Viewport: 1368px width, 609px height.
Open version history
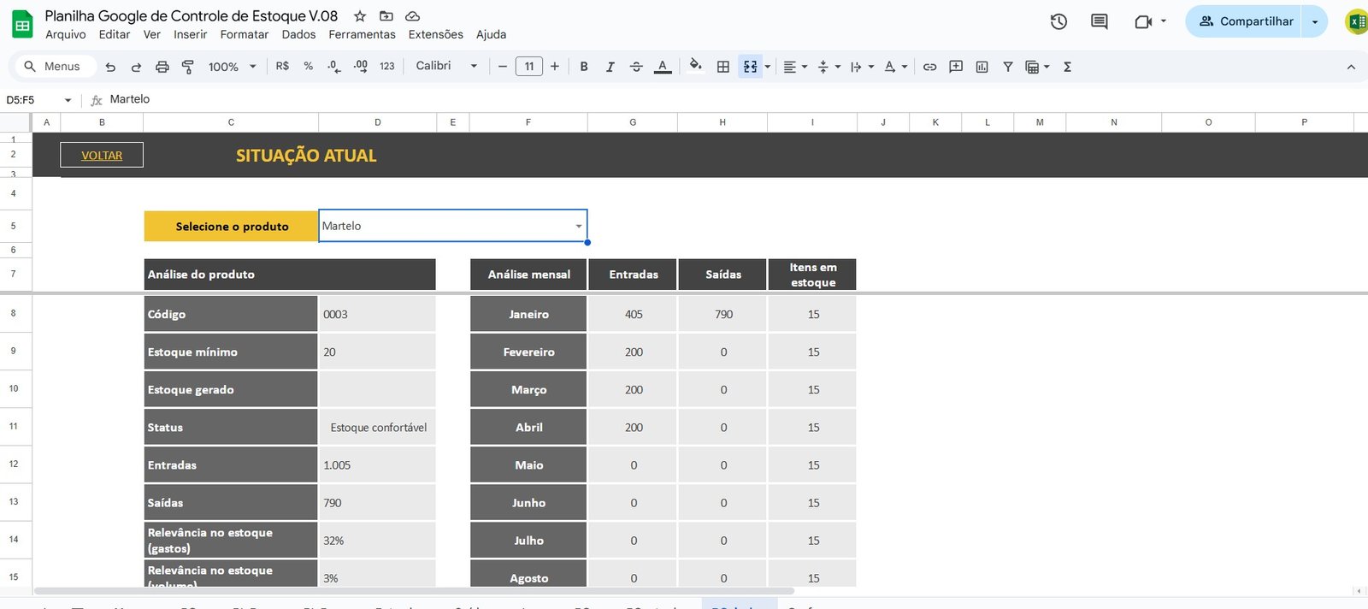(1058, 21)
